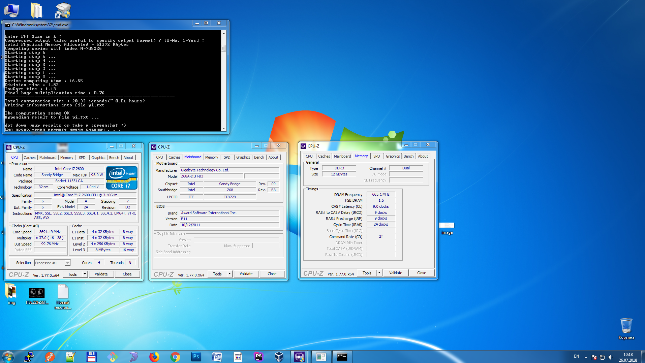Click Close in the Memory window
Screen dimensions: 645x363
coord(422,273)
